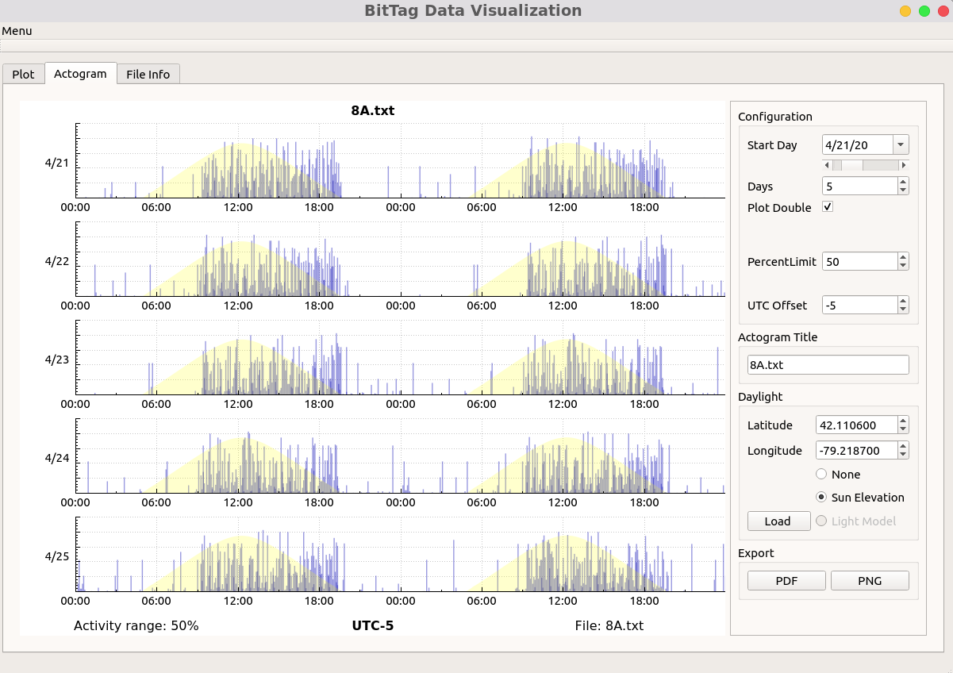Click the Actogram Title text field
The image size is (953, 673).
tap(828, 364)
